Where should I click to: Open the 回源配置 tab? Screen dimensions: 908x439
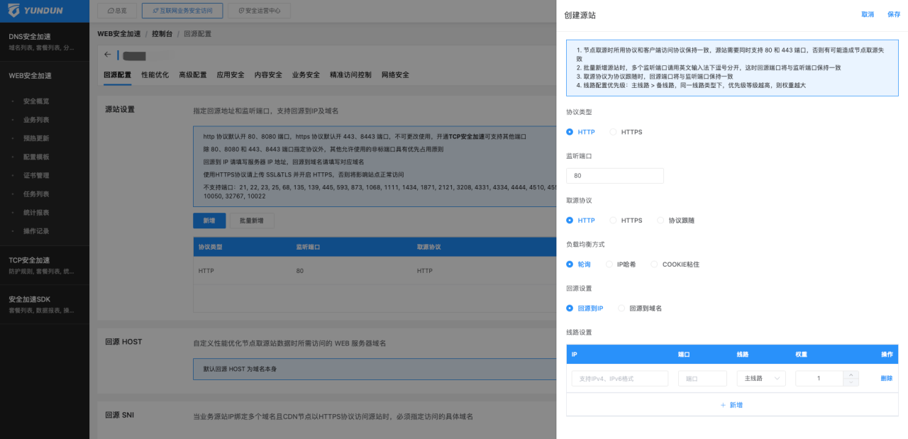[x=117, y=74]
